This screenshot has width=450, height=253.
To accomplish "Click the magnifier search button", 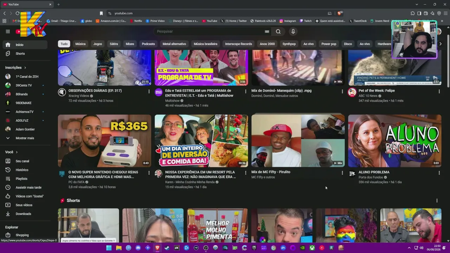I will click(278, 31).
